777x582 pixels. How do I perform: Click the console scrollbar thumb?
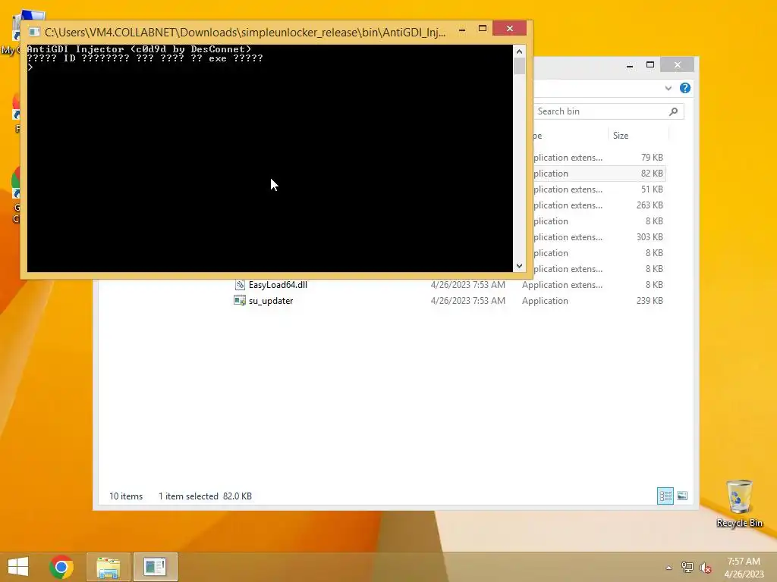[x=519, y=67]
